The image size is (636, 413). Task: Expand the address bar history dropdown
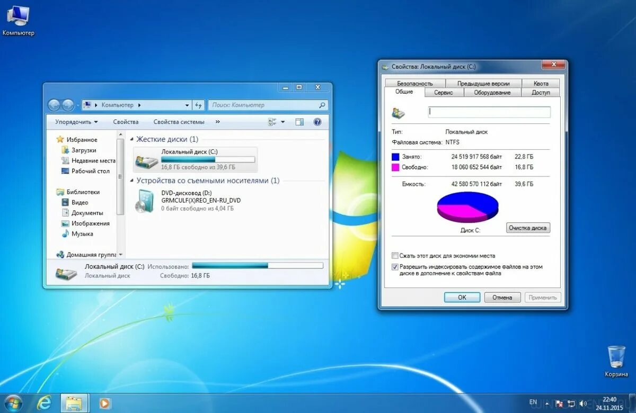(x=187, y=105)
